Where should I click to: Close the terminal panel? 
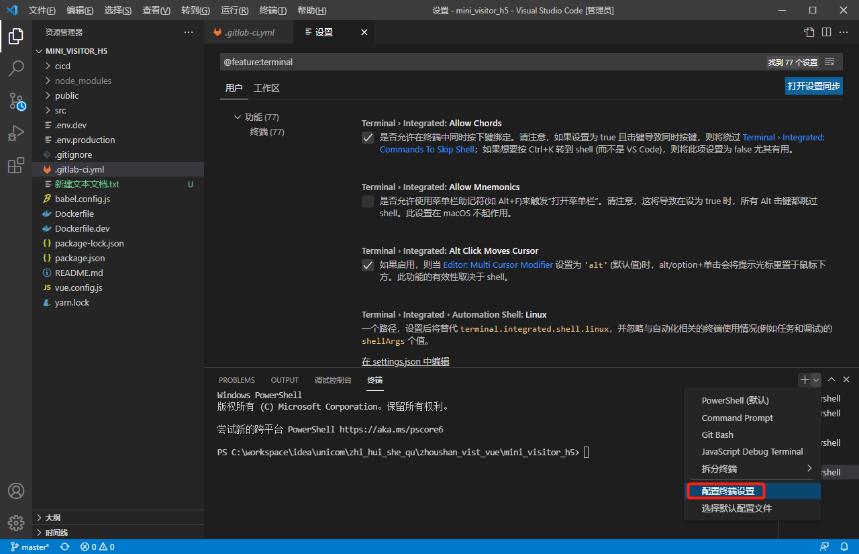(x=846, y=380)
